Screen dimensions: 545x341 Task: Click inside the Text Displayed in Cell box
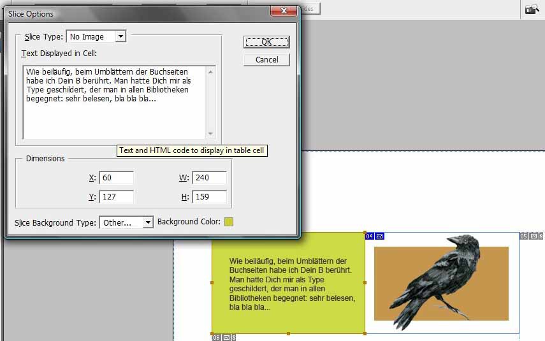pos(115,115)
